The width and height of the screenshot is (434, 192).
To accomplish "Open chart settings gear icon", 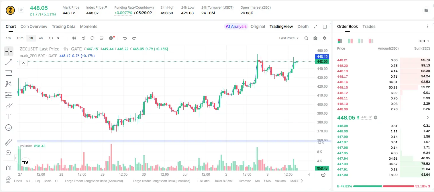I will (x=325, y=38).
